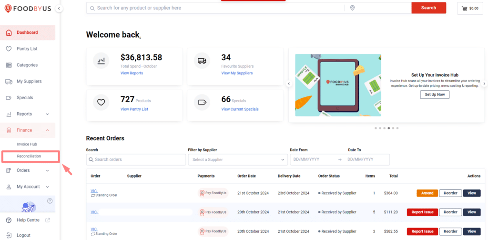Open the View Reports link
Screen dimensions: 488x240
[132, 73]
